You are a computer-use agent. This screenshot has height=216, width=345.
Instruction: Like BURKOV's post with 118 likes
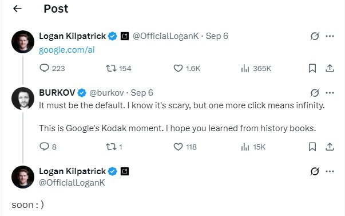pyautogui.click(x=185, y=147)
